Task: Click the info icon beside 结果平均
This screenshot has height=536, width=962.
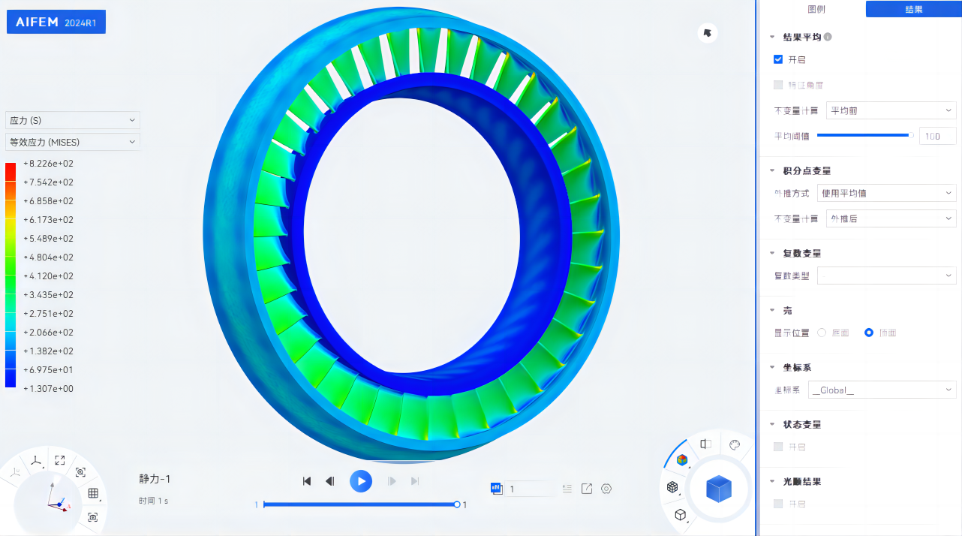Action: coord(828,37)
